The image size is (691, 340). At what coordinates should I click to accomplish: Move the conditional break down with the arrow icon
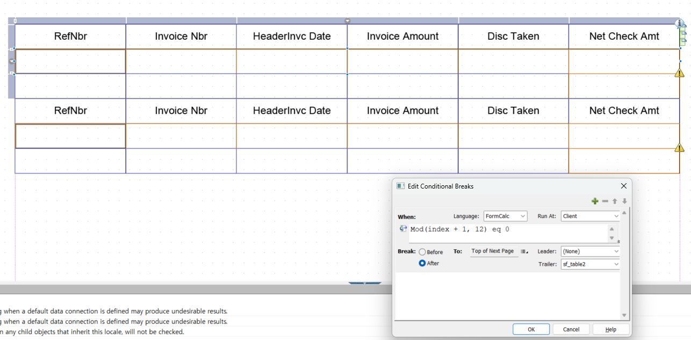(x=624, y=201)
